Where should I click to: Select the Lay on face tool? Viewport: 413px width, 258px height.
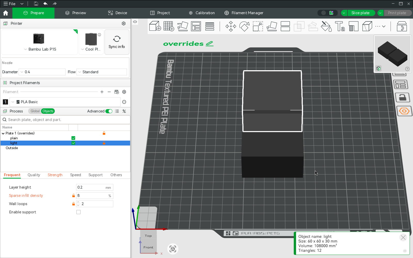pos(272,26)
